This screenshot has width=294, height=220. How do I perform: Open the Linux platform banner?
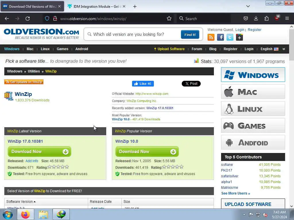tap(253, 109)
